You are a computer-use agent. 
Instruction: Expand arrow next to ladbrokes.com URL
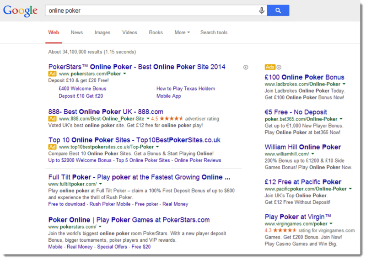(x=344, y=84)
